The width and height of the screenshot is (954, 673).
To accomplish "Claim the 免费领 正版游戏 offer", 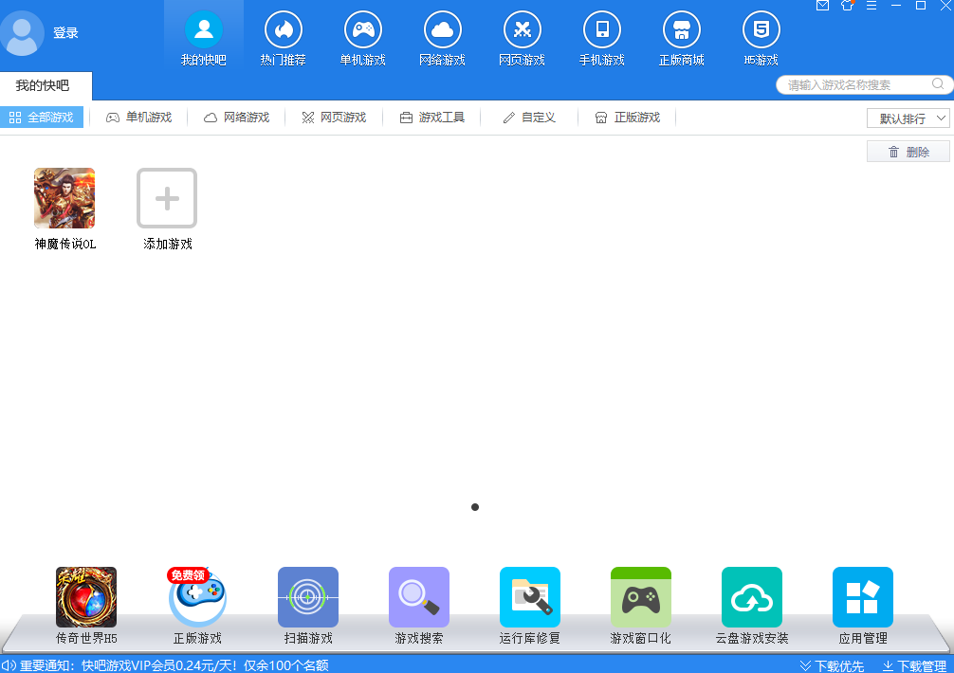I will point(196,597).
